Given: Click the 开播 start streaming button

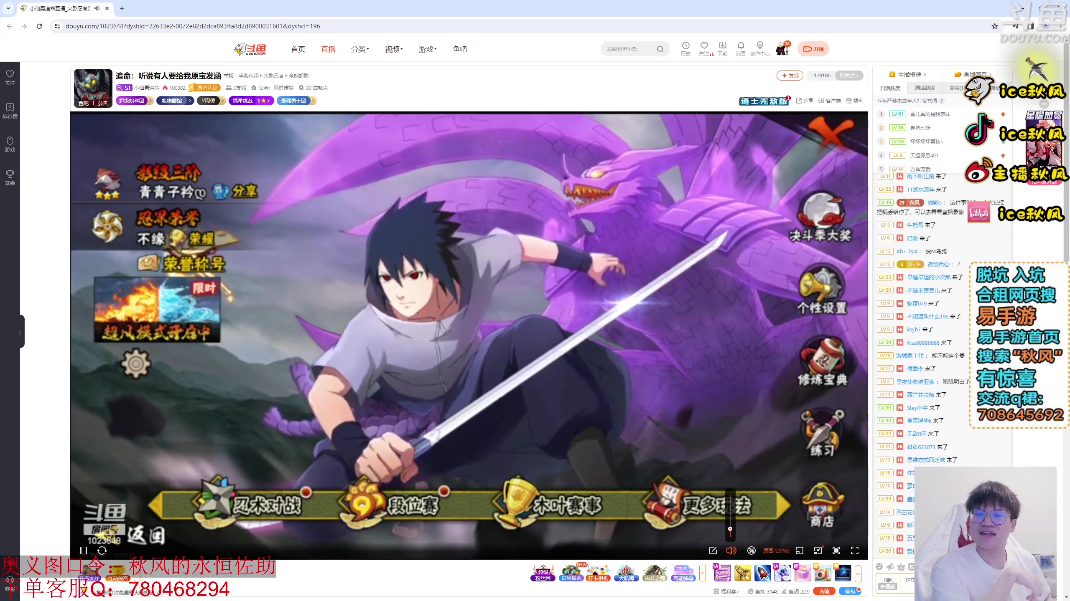Looking at the screenshot, I should tap(813, 49).
